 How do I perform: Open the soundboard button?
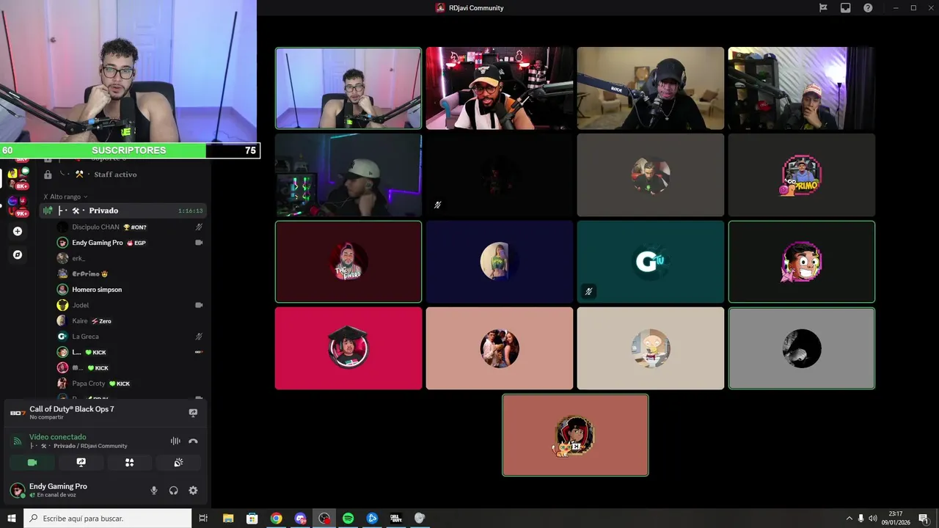point(178,463)
